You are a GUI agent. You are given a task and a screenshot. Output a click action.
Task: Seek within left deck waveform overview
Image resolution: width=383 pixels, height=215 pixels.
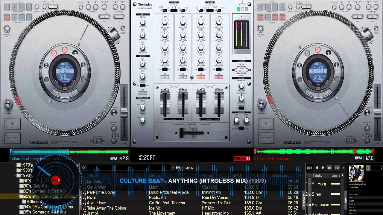69,152
